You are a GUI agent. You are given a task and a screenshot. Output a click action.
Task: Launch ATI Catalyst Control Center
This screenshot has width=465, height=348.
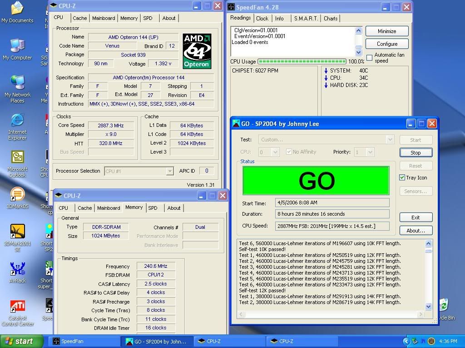click(x=17, y=307)
